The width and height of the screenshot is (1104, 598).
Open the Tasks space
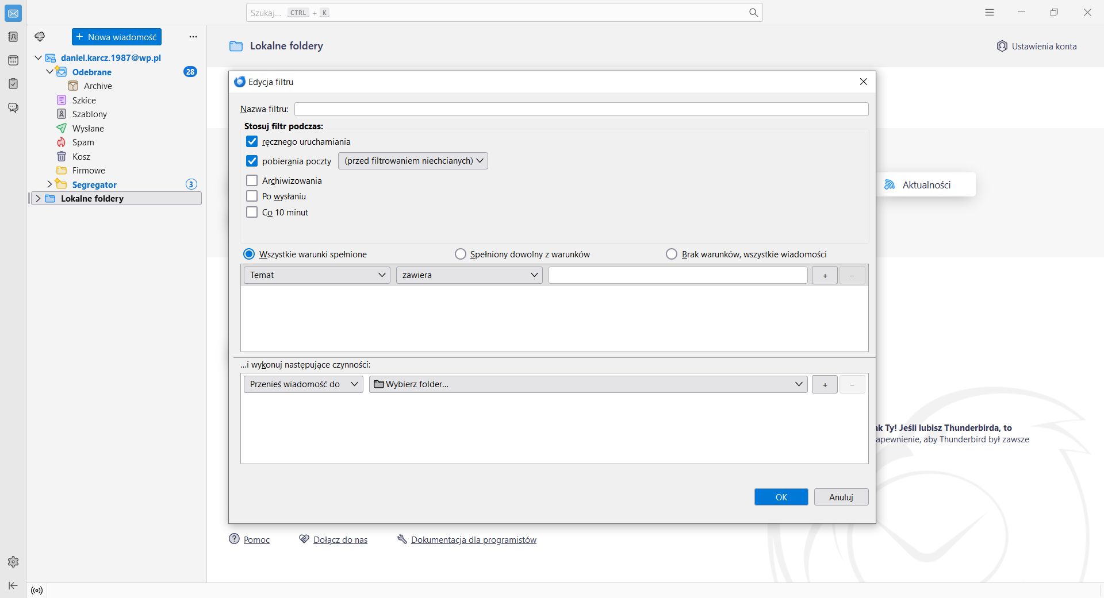13,84
